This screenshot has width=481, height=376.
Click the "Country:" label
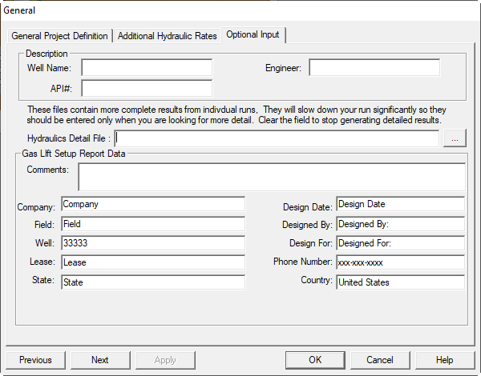click(x=317, y=280)
